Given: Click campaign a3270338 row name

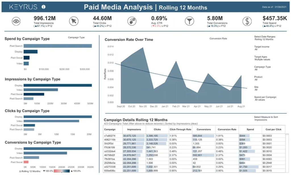Looking at the screenshot, I should click(110, 167).
